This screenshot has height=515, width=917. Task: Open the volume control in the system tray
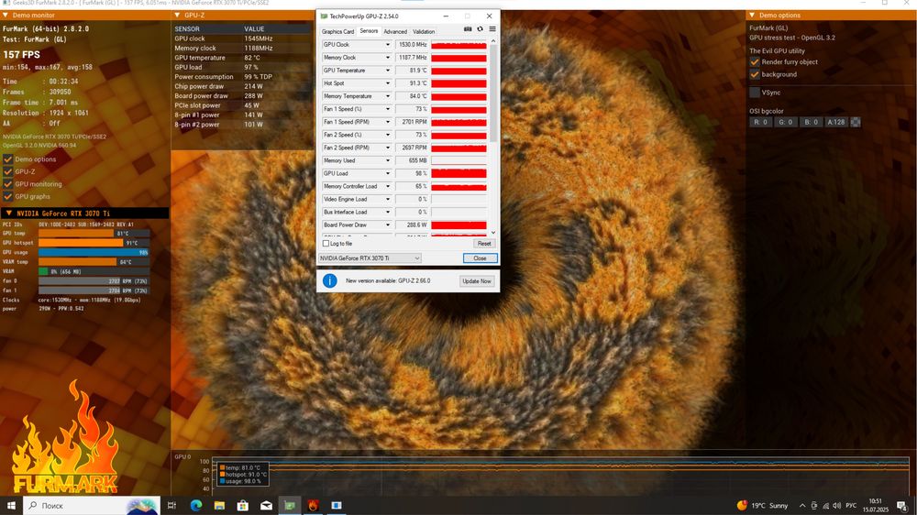click(x=836, y=506)
